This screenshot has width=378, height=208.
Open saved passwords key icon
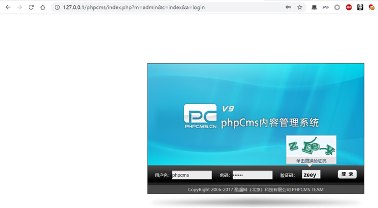pyautogui.click(x=288, y=7)
